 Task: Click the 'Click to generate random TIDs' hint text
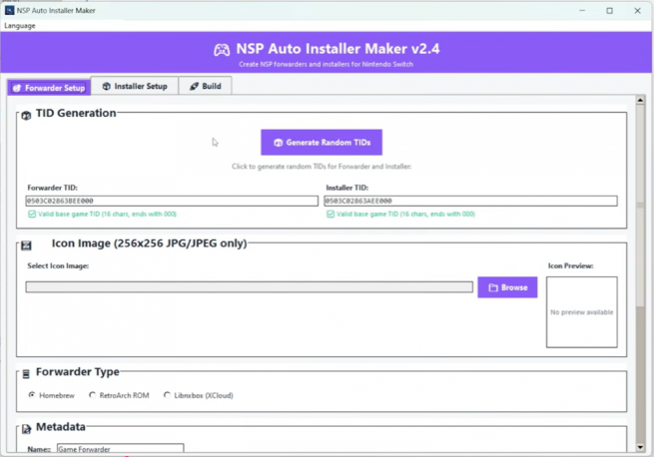[x=322, y=167]
